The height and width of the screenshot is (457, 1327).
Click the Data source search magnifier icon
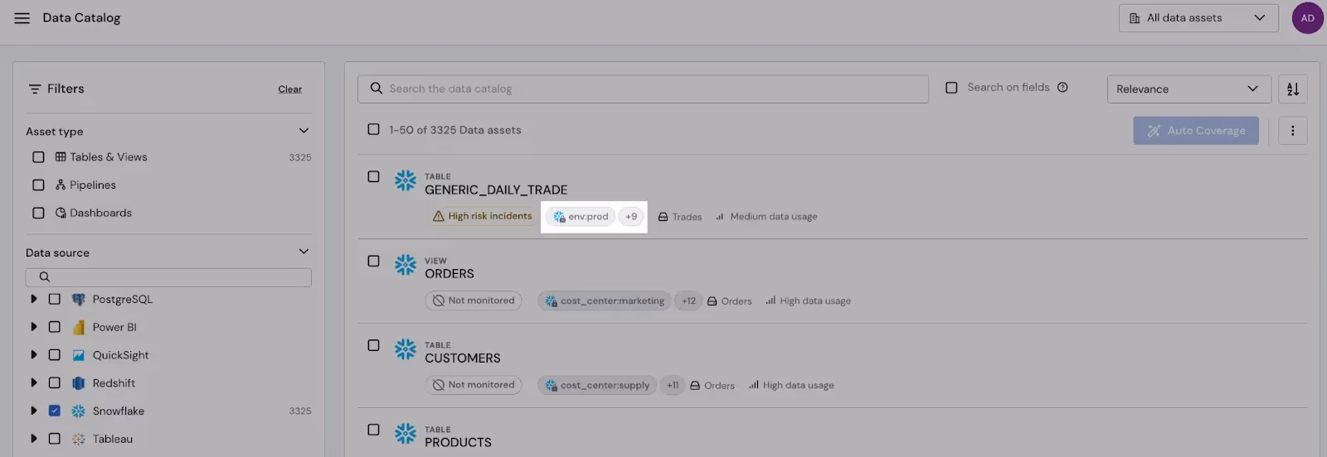[45, 277]
